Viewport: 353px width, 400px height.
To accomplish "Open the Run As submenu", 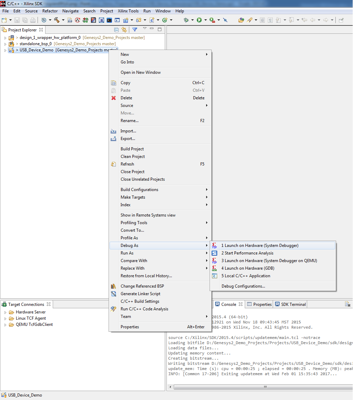I will pos(160,253).
